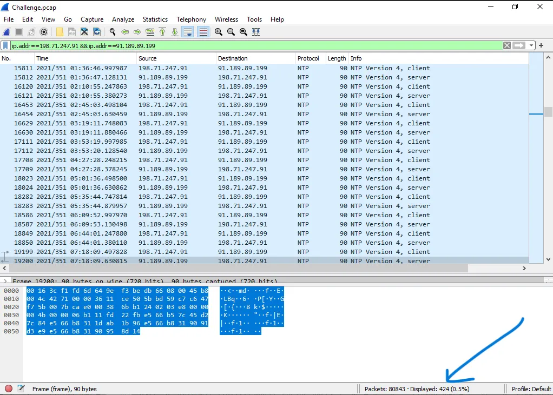This screenshot has width=553, height=395.
Task: Select packet 18849 row
Action: 264,233
